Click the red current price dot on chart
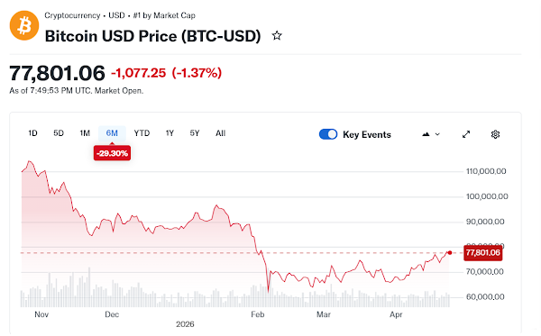 point(450,252)
